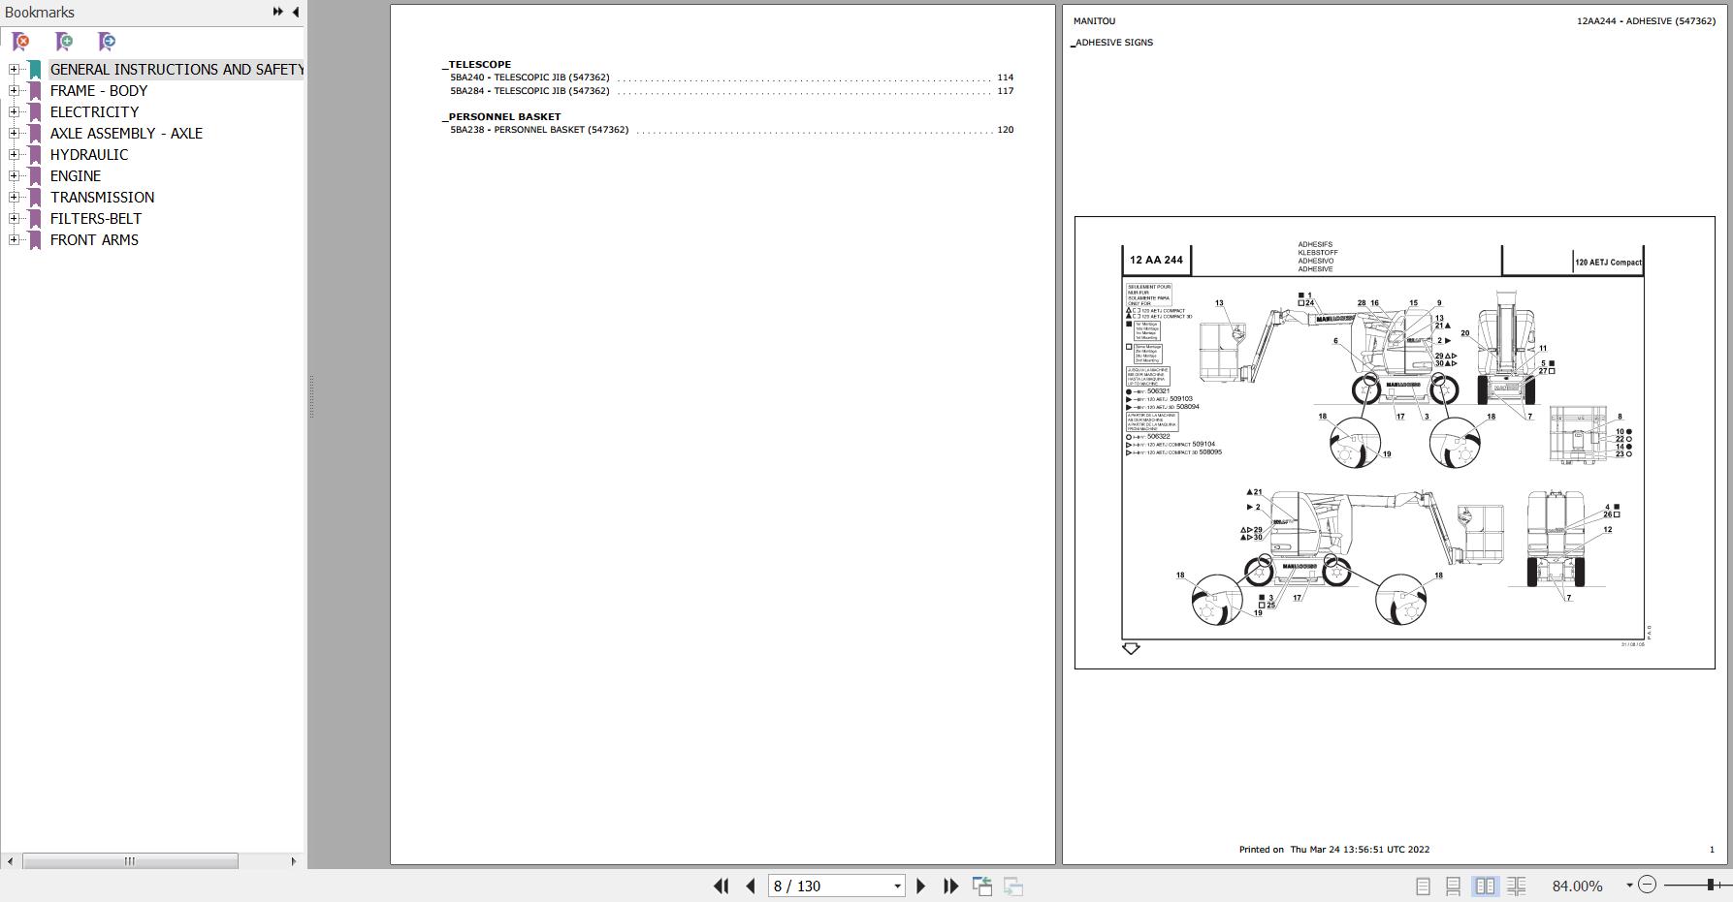Screen dimensions: 1733x902
Task: Click the bookmarks scrollbar right arrow
Action: pos(294,861)
